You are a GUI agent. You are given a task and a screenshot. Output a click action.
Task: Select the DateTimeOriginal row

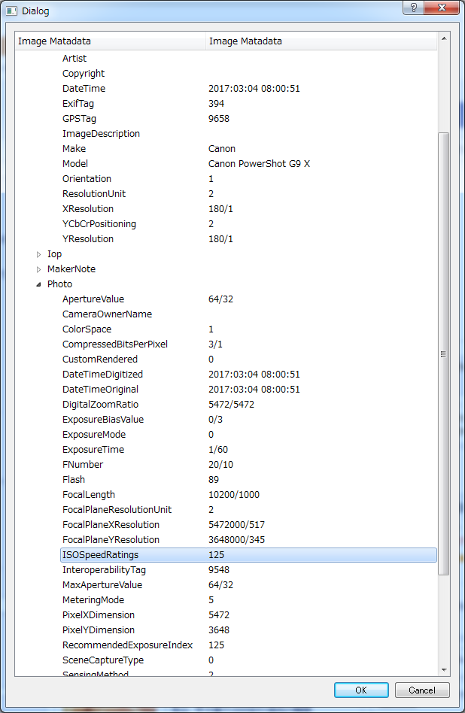pos(248,389)
